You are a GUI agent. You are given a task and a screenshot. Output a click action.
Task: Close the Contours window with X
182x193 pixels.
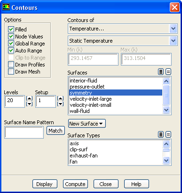pos(174,7)
